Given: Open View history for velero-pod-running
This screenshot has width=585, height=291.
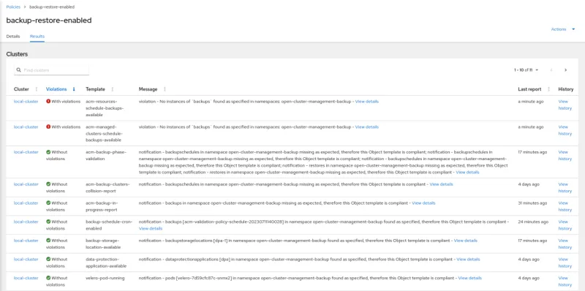Looking at the screenshot, I should click(565, 281).
